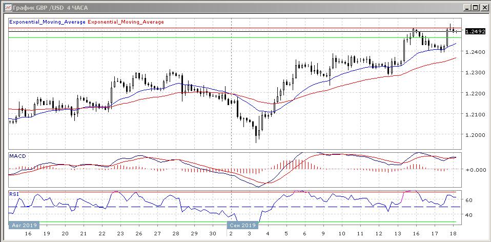Maximize the GBP/USD chart window
The height and width of the screenshot is (242, 491).
475,8
